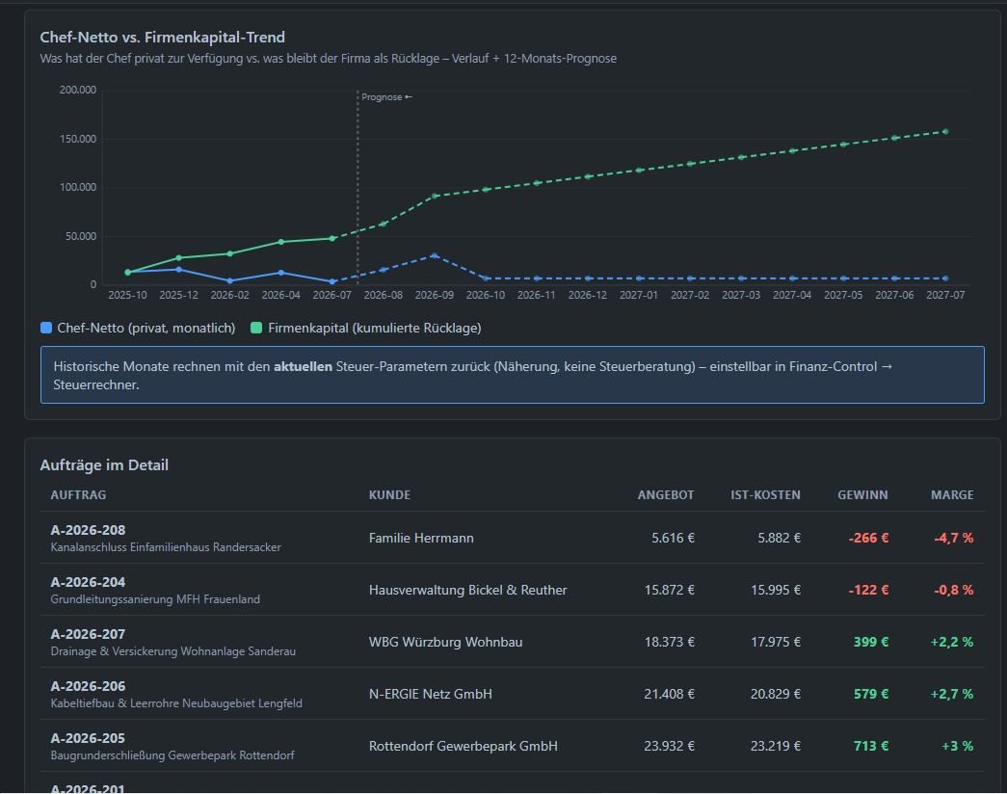
Task: Click customer Hausverwaltung Bickel & Reuther
Action: coord(467,591)
